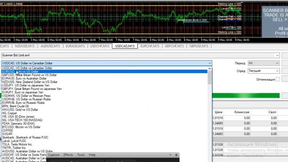Viewport: 288px width, 162px height.
Task: Click the Своп column header
Action: (272, 112)
